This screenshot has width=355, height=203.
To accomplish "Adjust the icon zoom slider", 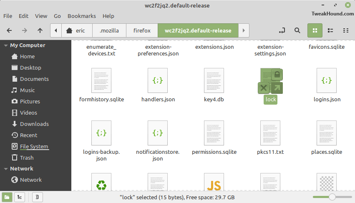I will [x=332, y=197].
